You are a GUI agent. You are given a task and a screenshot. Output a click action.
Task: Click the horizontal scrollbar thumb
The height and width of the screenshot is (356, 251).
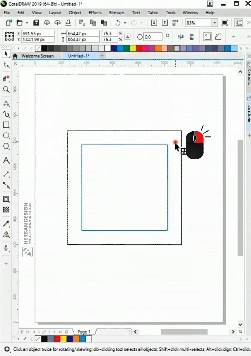click(x=184, y=332)
